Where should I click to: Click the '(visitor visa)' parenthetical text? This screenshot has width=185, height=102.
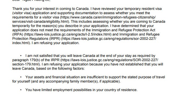click(22, 13)
